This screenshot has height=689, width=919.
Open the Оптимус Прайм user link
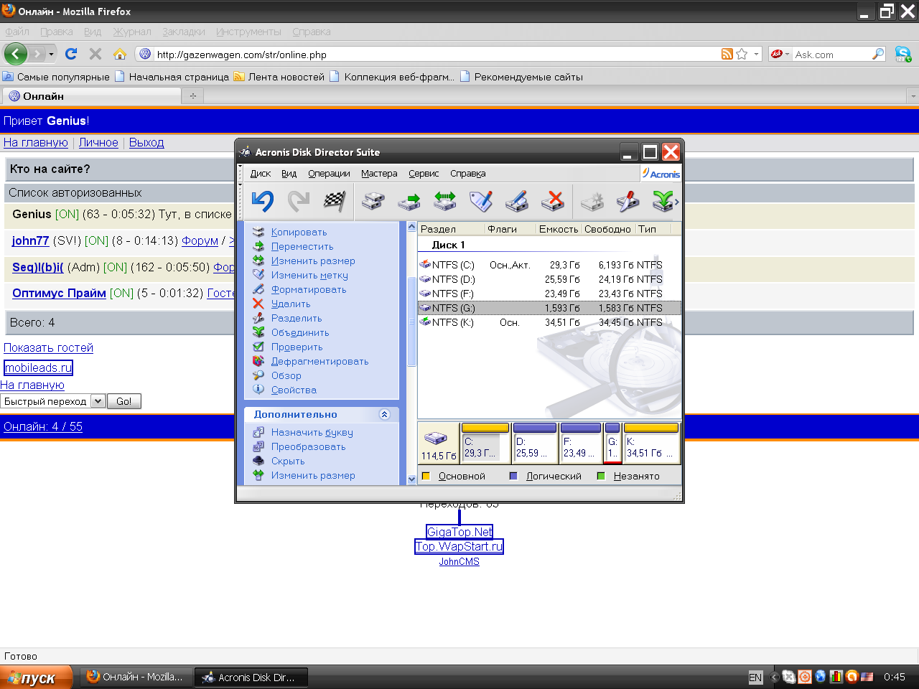pyautogui.click(x=59, y=293)
